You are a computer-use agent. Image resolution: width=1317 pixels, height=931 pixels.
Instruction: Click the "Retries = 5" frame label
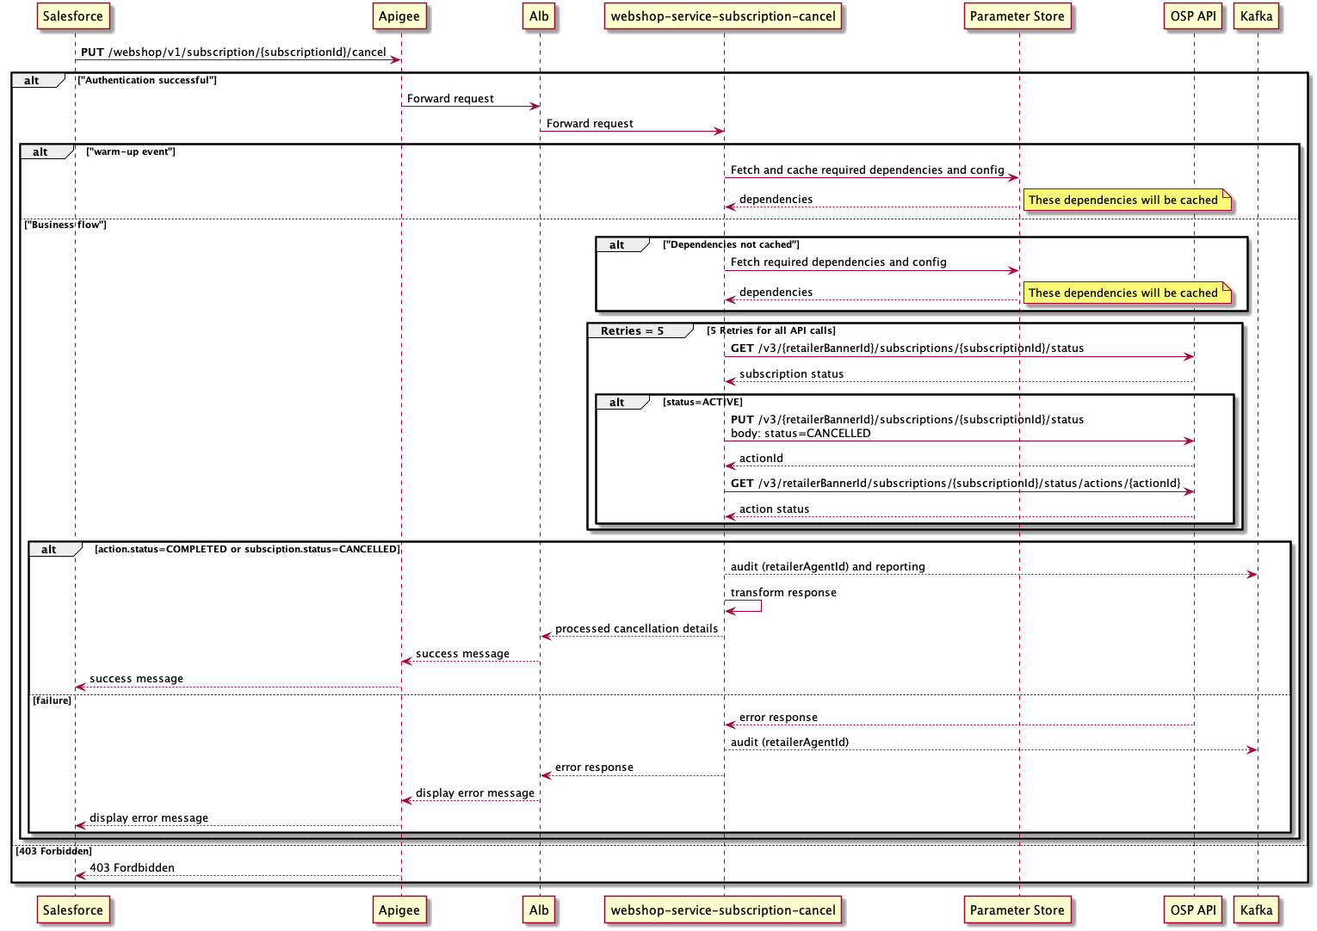pos(632,331)
